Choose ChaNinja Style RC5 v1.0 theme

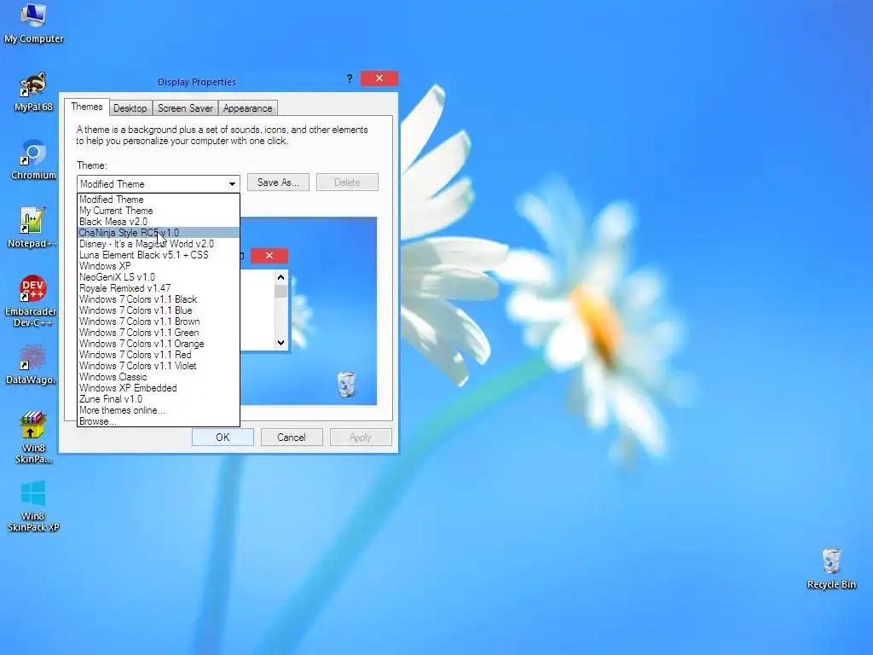(x=159, y=233)
